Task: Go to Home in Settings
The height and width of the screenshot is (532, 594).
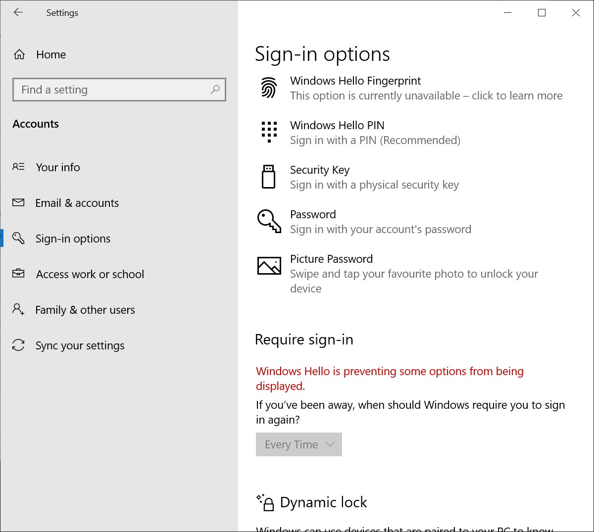Action: pyautogui.click(x=119, y=54)
